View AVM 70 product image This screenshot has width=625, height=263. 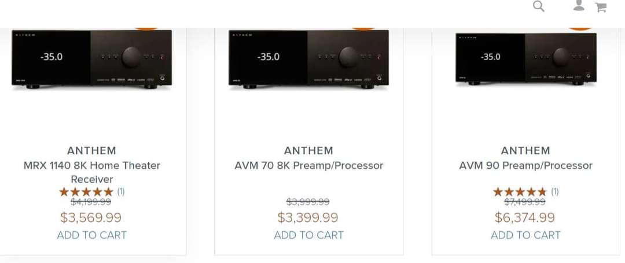[308, 58]
